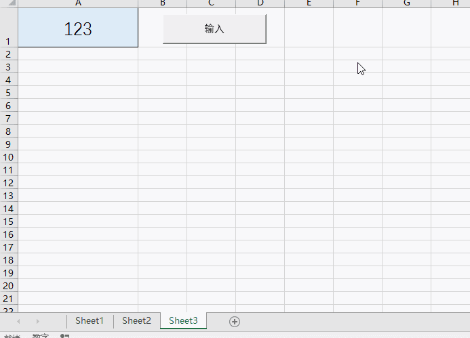Select column A header
This screenshot has width=470, height=338.
(78, 3)
